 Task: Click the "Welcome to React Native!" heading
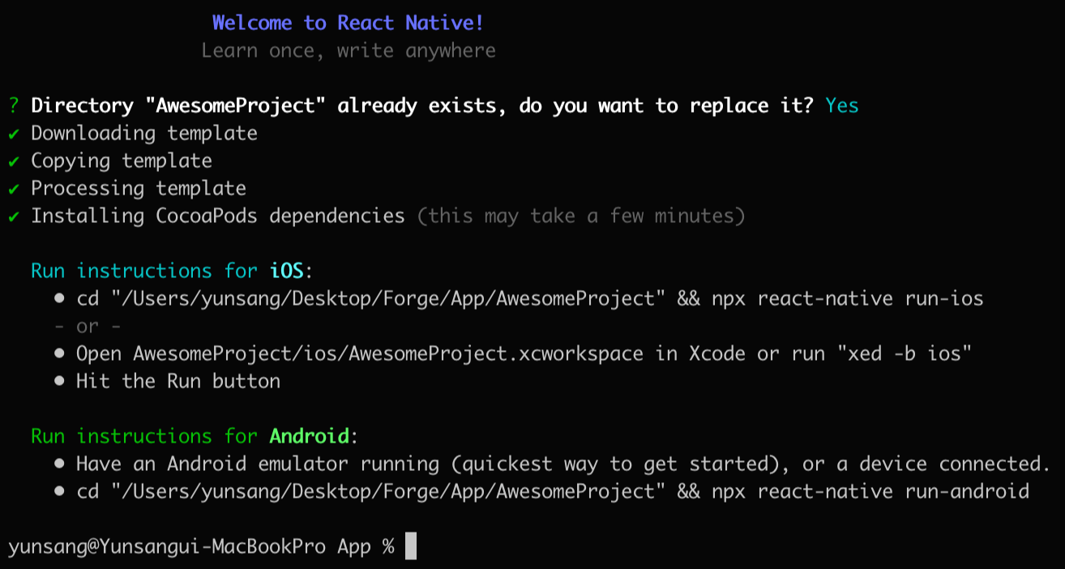click(348, 23)
